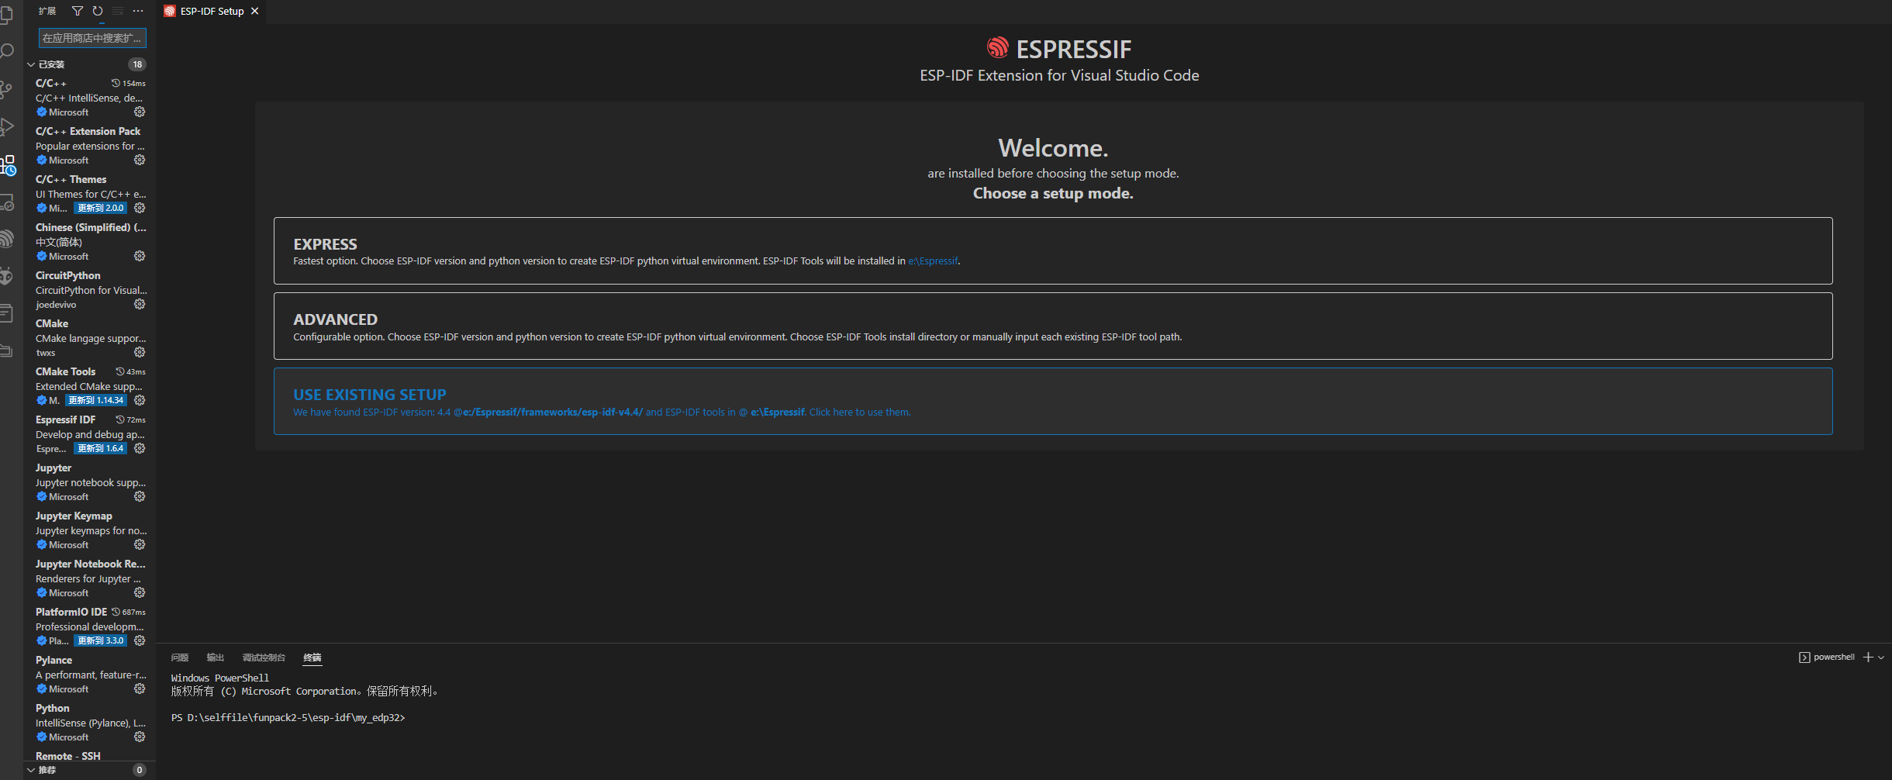Open the ESP-IDF Espressif activity bar icon
The height and width of the screenshot is (780, 1892).
[6, 239]
